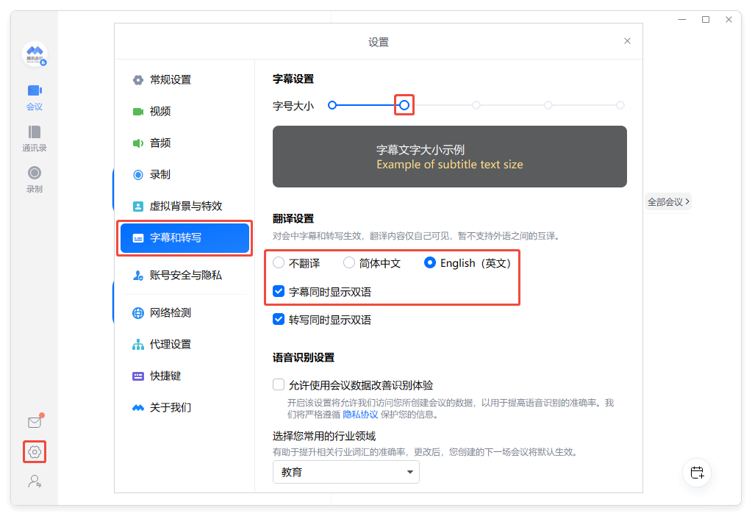
Task: Click the Tencent Meeting avatar logo
Action: coord(35,54)
